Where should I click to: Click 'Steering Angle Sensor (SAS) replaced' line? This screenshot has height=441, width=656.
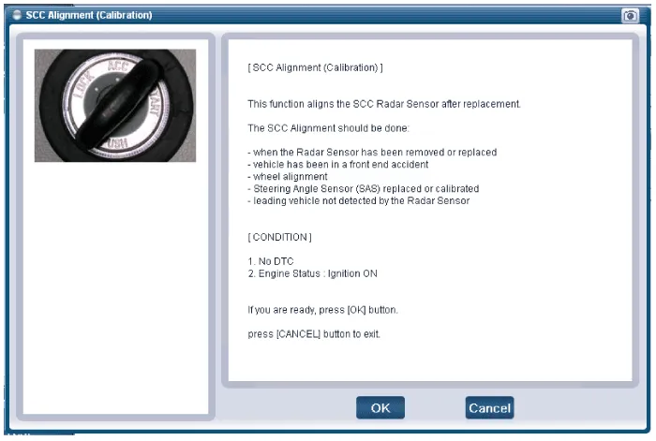click(363, 188)
